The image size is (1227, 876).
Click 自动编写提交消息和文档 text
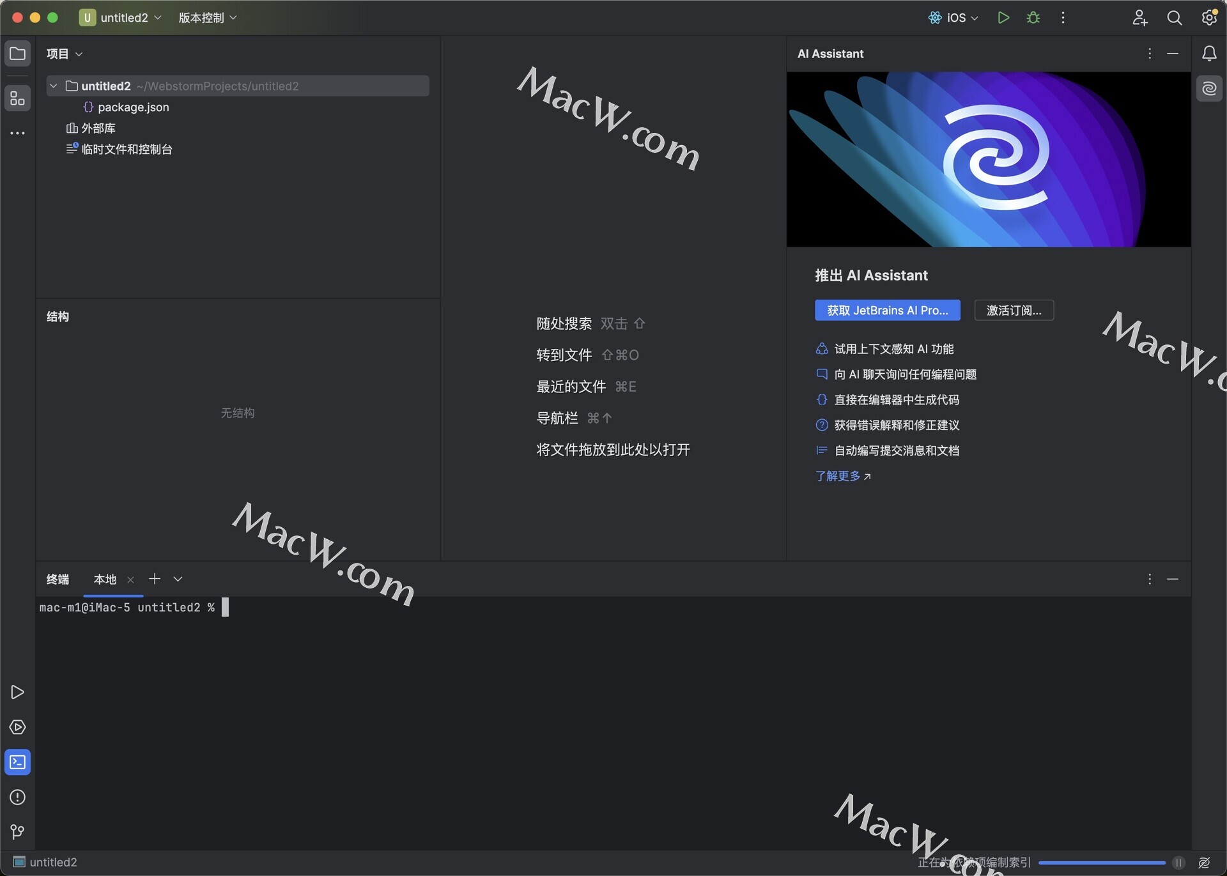point(896,451)
